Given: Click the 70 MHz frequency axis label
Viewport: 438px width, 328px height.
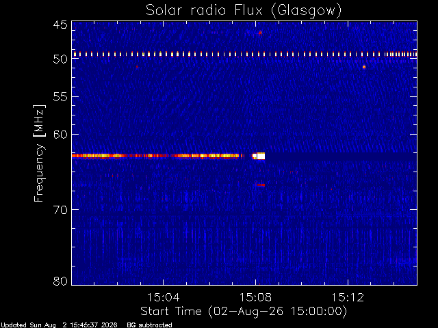Looking at the screenshot, I should (x=60, y=210).
